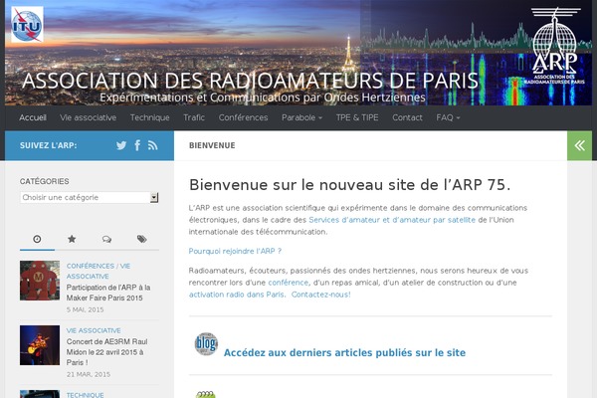This screenshot has width=597, height=398.
Task: Click the TECHNIQUE category label in sidebar
Action: [85, 395]
